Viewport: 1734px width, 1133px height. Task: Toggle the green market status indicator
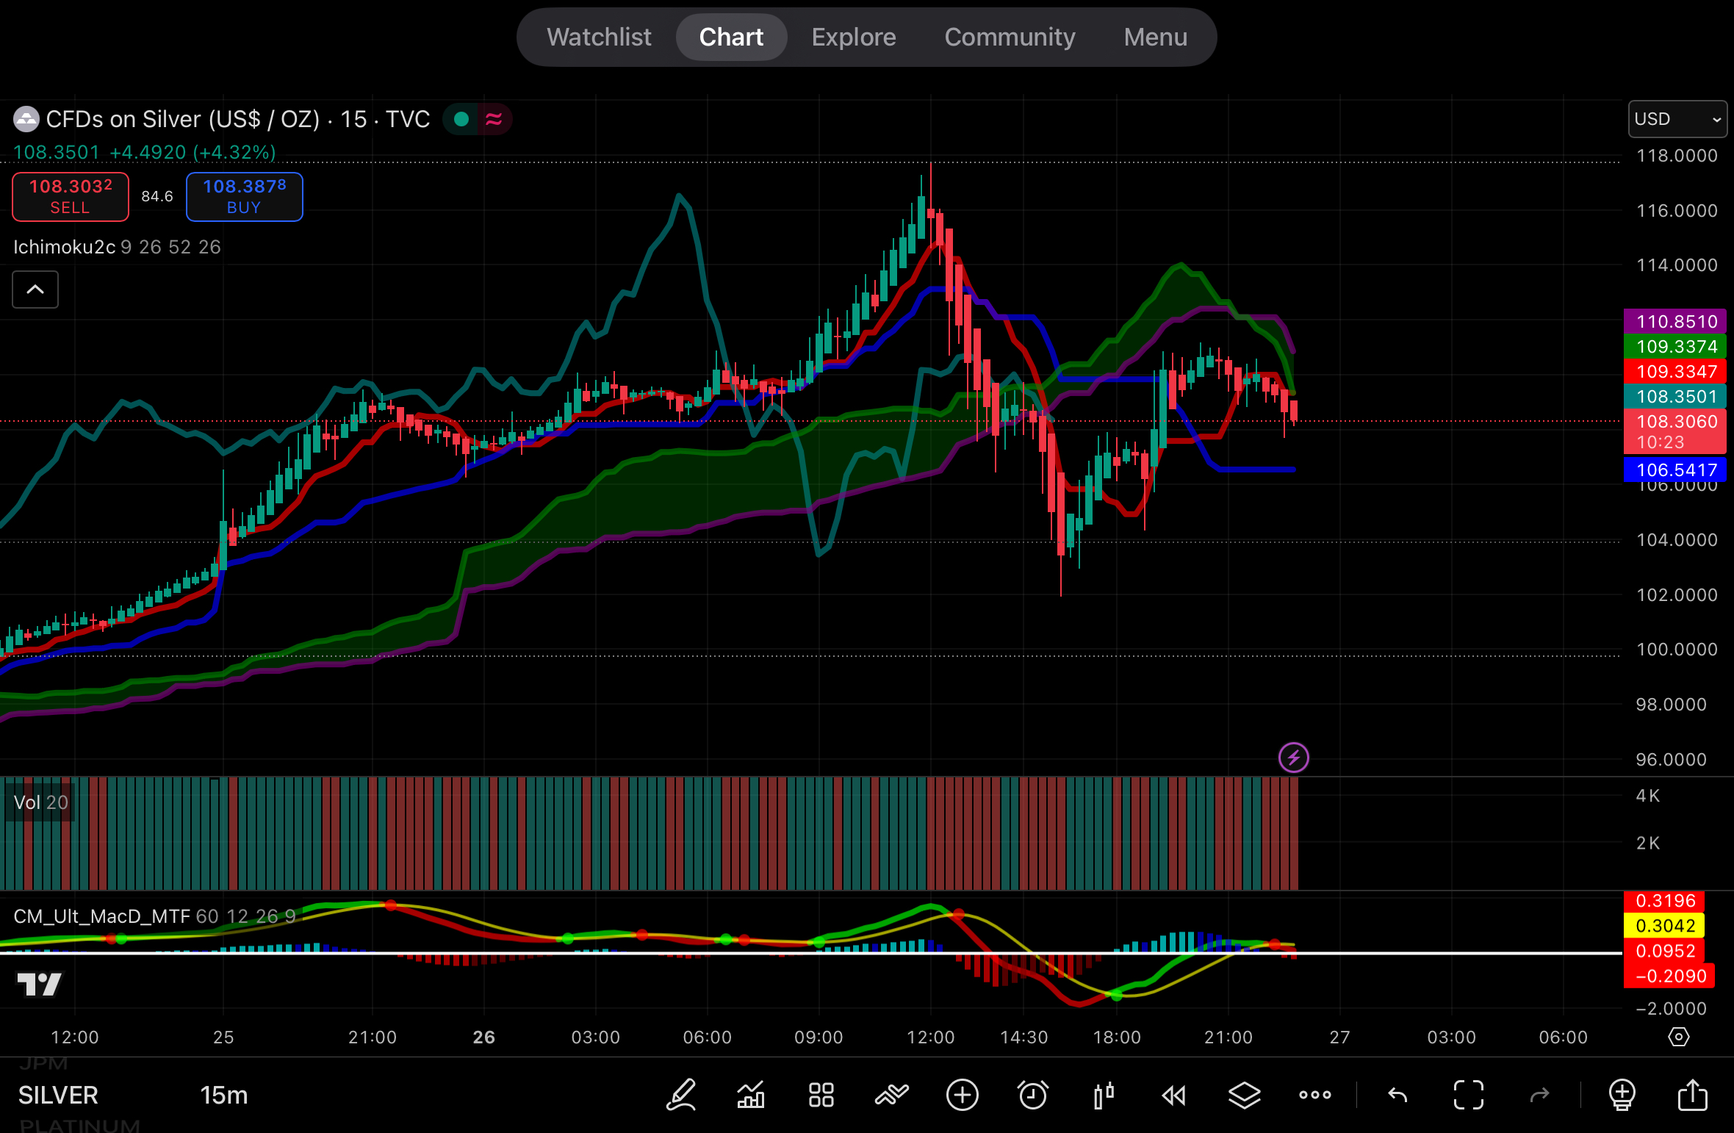[461, 119]
